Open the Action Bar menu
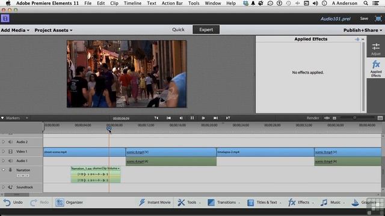385x216 pixels. coord(172,3)
